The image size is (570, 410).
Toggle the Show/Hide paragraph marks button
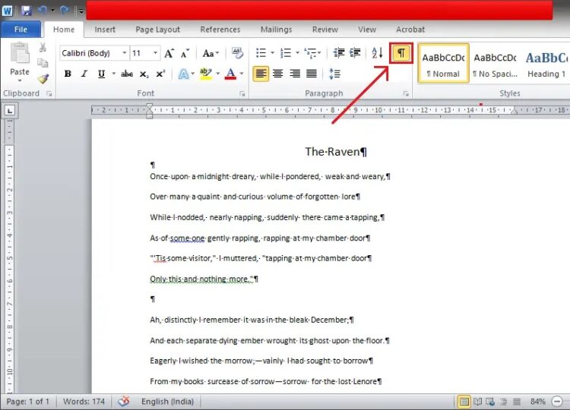(401, 53)
